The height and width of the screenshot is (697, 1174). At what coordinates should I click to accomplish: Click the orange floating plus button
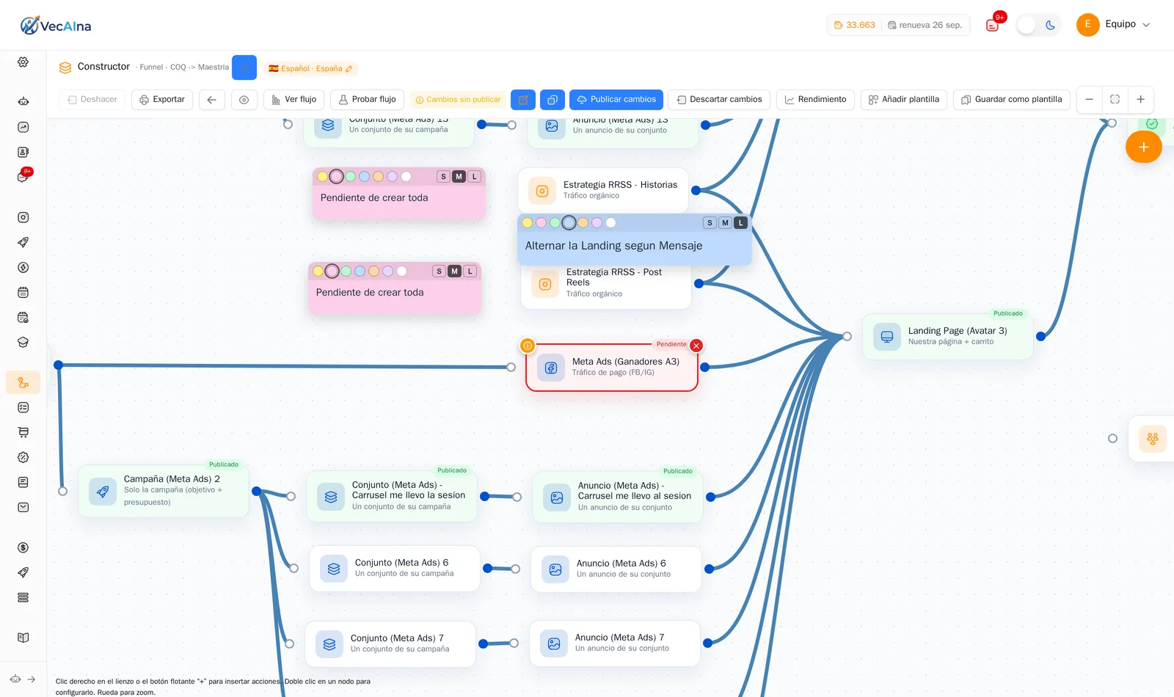1143,147
